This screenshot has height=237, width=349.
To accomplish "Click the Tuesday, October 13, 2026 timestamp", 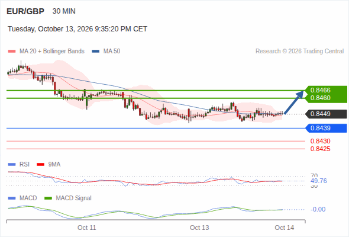I will point(77,29).
